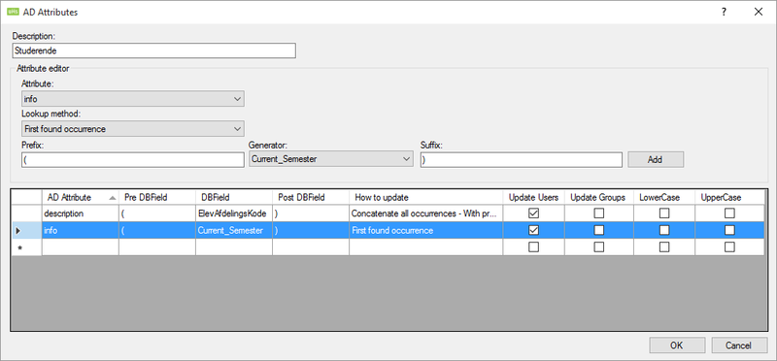Click the DBField column header
777x361 pixels.
(234, 197)
